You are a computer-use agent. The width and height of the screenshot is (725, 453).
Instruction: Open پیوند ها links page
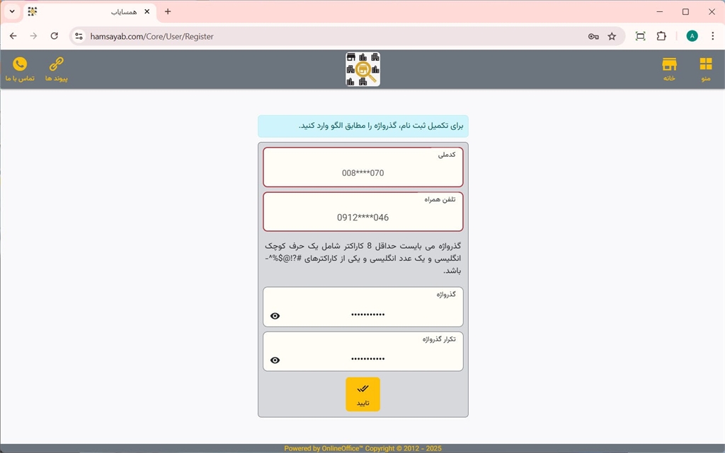click(x=56, y=69)
